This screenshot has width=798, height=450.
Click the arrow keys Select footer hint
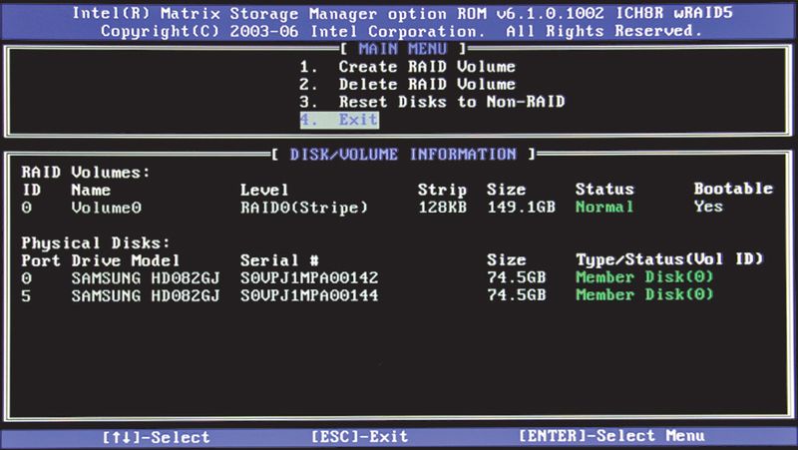[156, 437]
